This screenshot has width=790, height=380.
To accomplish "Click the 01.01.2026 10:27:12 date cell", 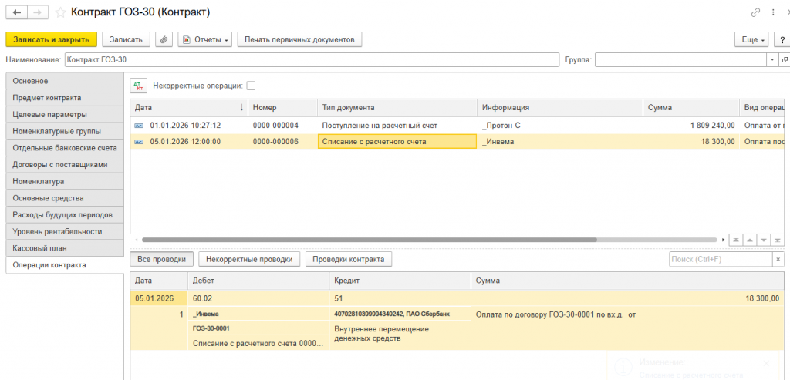I will (189, 126).
